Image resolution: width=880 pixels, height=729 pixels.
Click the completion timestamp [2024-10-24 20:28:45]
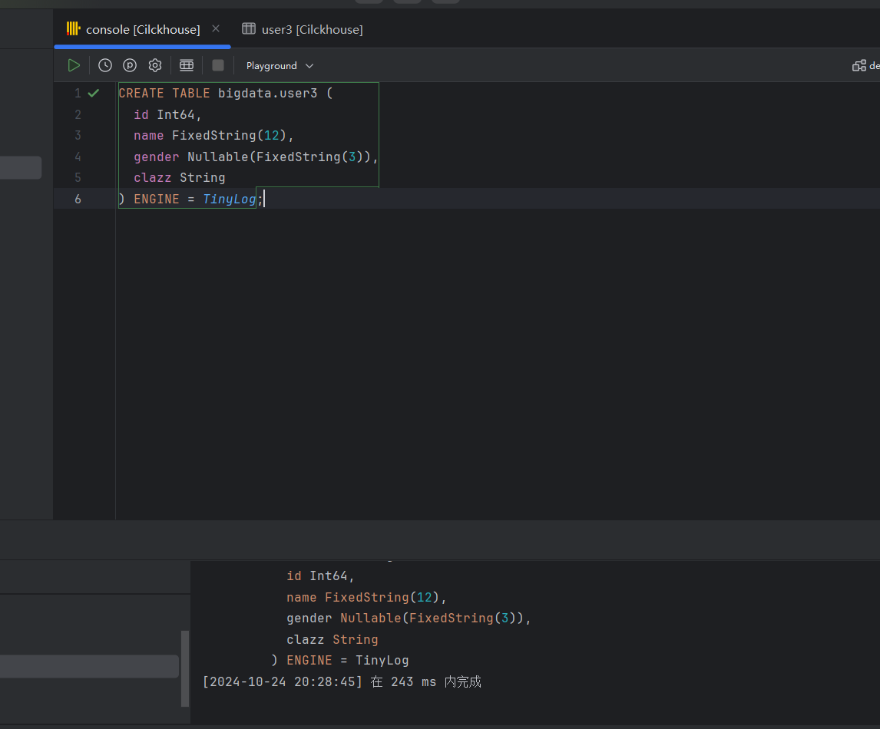coord(283,682)
